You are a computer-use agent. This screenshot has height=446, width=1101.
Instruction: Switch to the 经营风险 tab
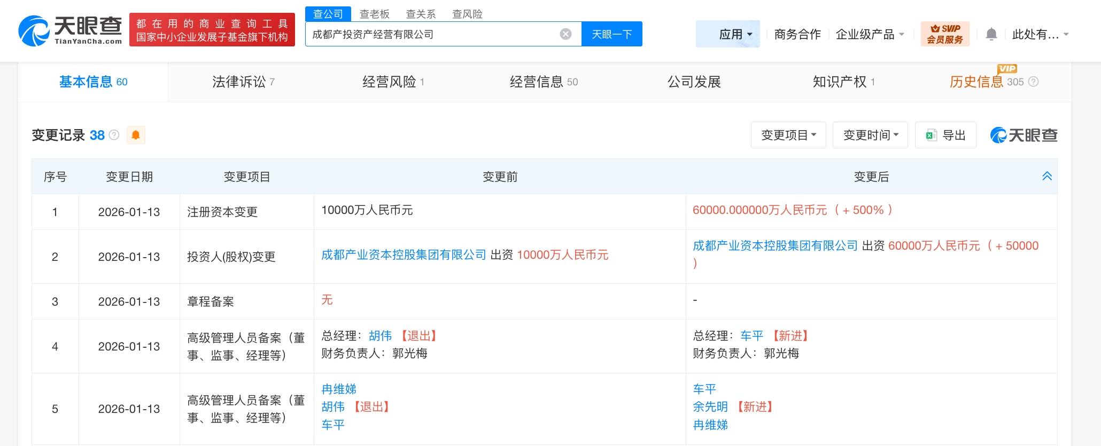393,82
